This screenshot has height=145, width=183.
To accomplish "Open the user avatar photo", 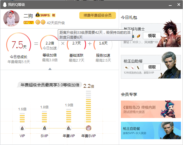I will click(11, 18).
